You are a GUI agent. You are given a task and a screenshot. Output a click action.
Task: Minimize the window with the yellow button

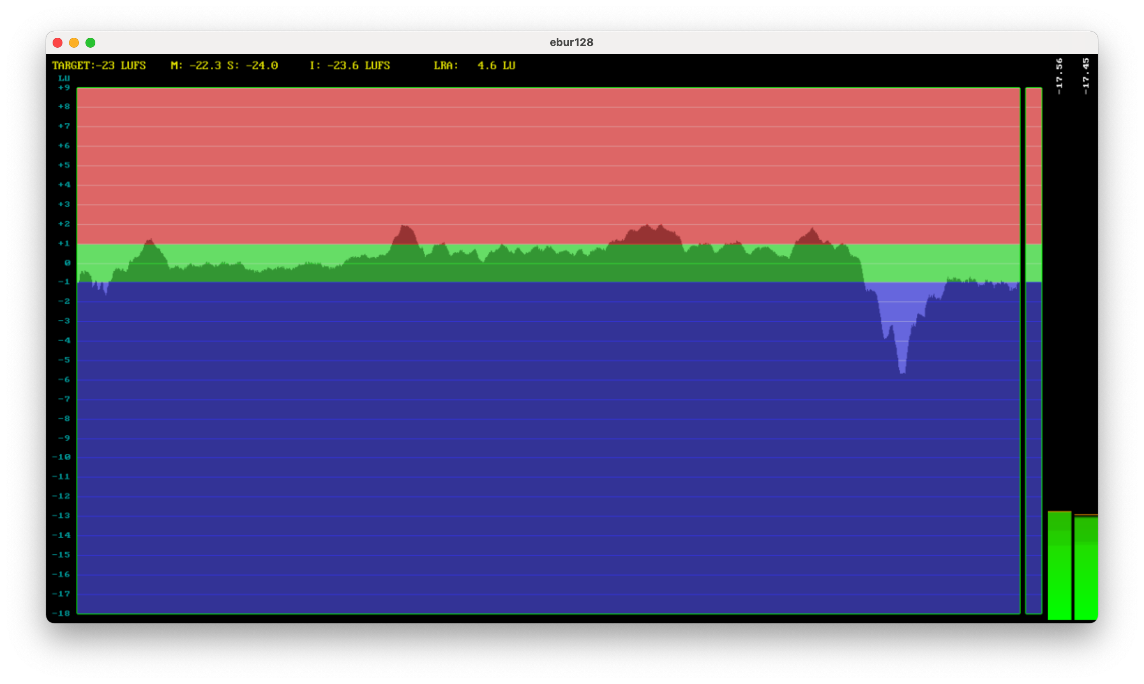74,42
